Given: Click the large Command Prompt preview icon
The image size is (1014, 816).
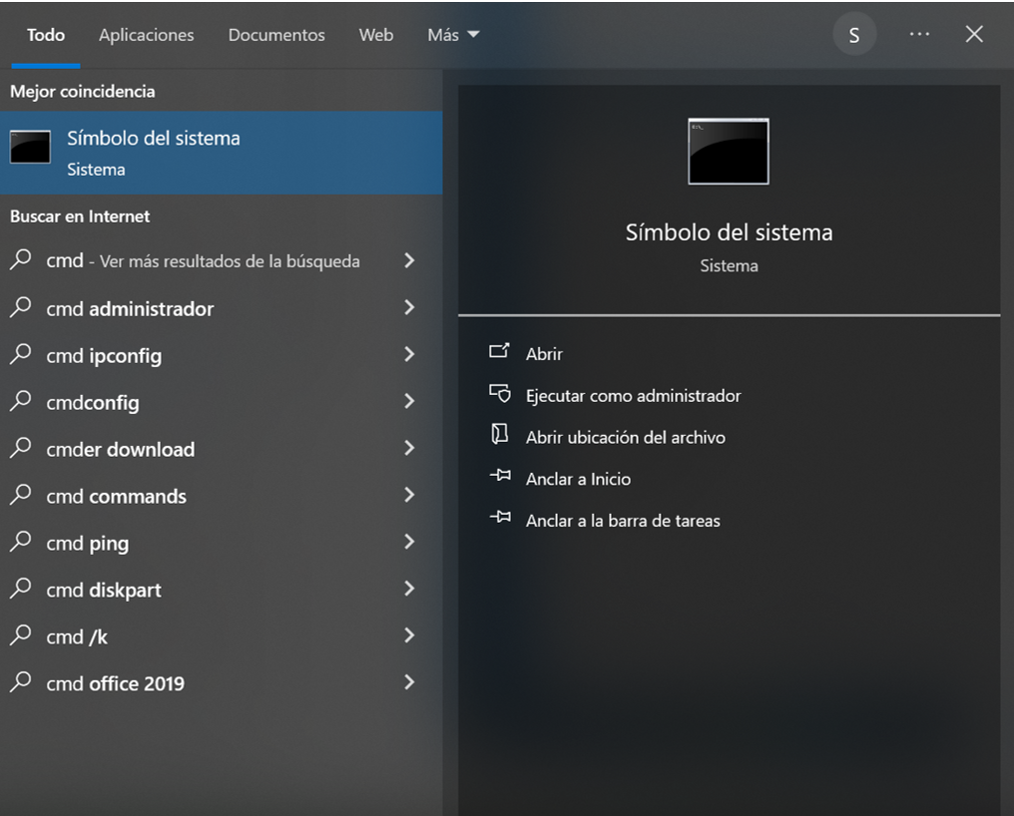Looking at the screenshot, I should 729,152.
